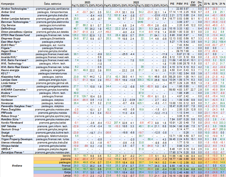
Task: Click the 'Estija' median row label
Action: point(67,172)
